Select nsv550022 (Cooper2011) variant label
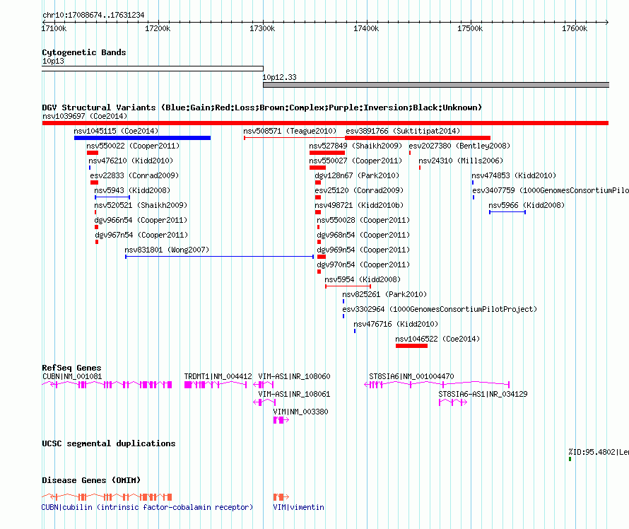This screenshot has width=629, height=529. [133, 146]
